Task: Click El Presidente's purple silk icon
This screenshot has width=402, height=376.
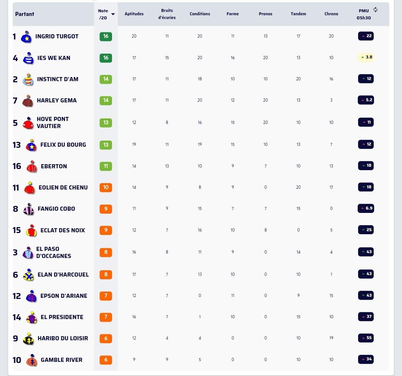Action: 32,318
